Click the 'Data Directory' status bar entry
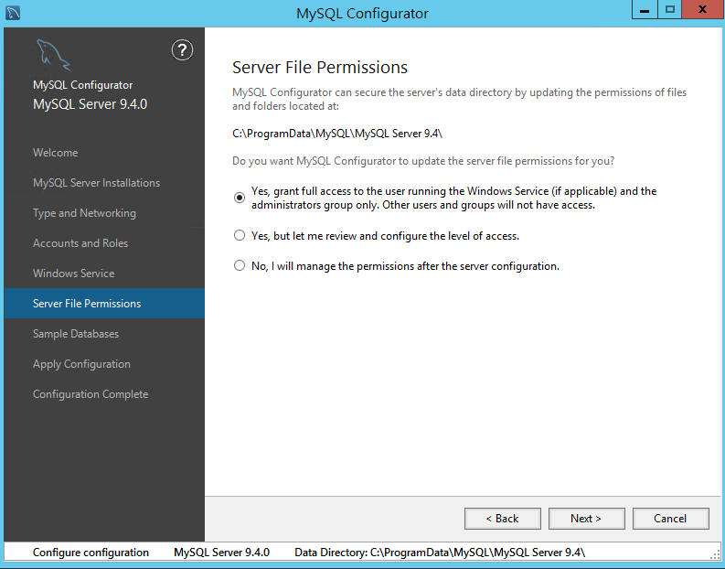 [x=440, y=553]
